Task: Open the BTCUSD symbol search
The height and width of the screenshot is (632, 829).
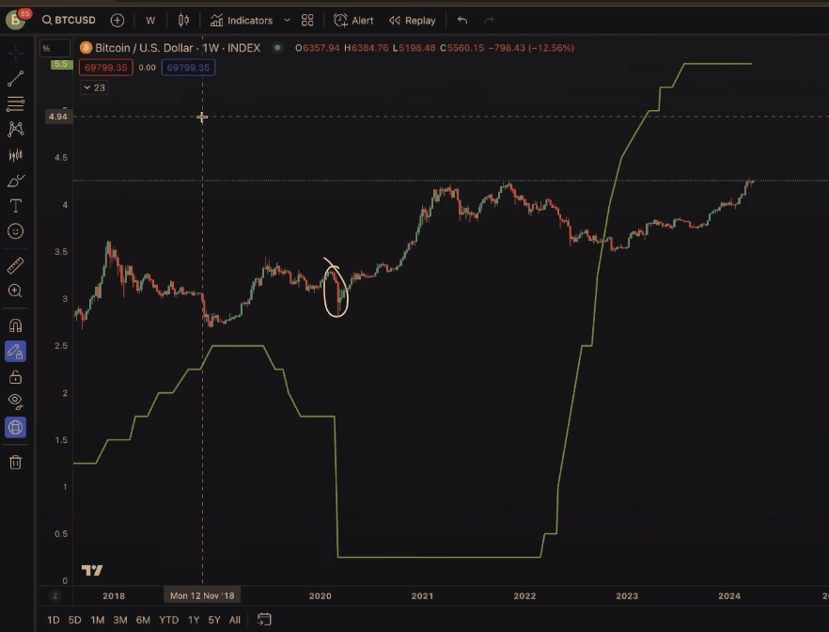Action: (69, 20)
